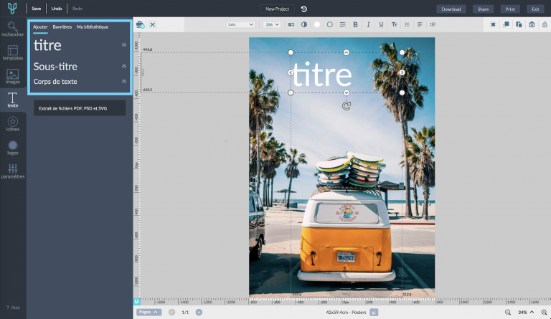
Task: Add a Sous-titre text element
Action: (55, 67)
